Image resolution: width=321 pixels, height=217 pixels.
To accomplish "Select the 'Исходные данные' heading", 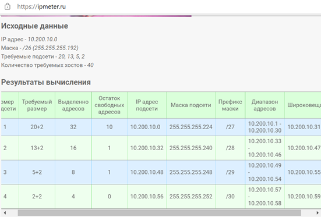I will pos(34,26).
